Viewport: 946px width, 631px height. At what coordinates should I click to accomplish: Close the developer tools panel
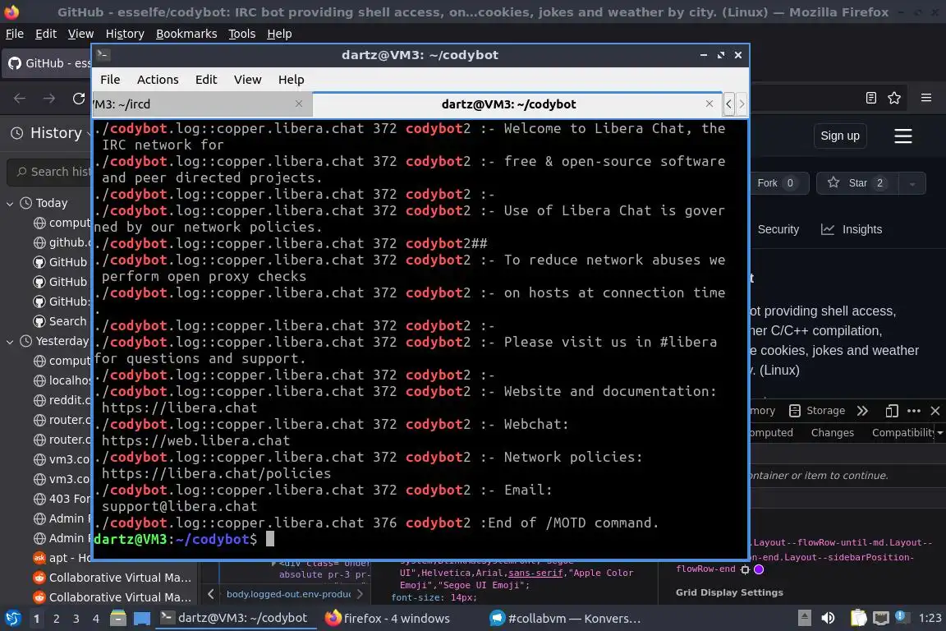coord(935,411)
